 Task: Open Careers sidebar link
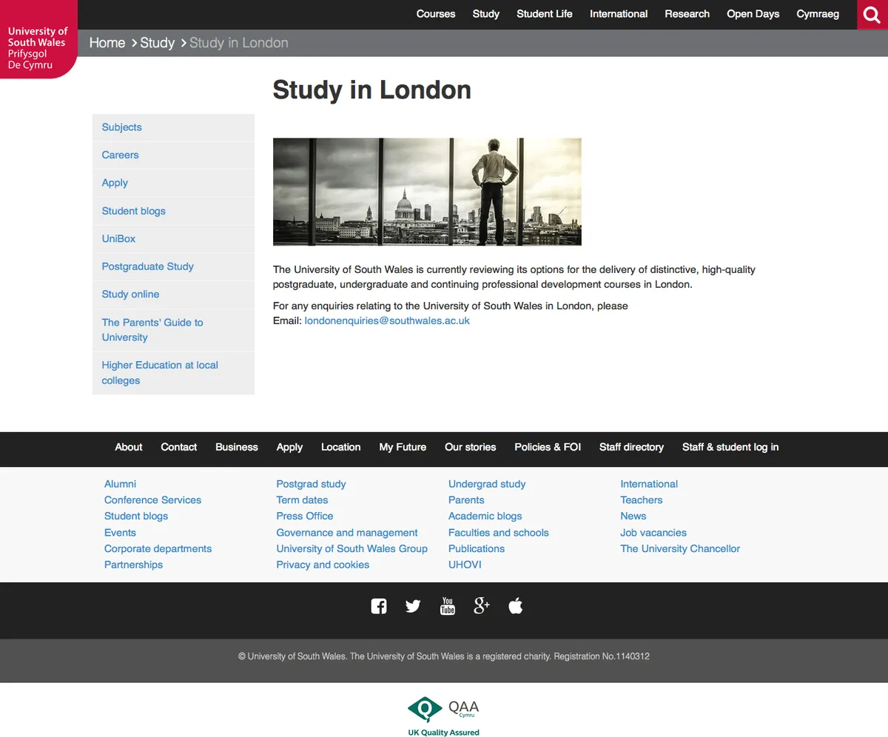(x=173, y=155)
